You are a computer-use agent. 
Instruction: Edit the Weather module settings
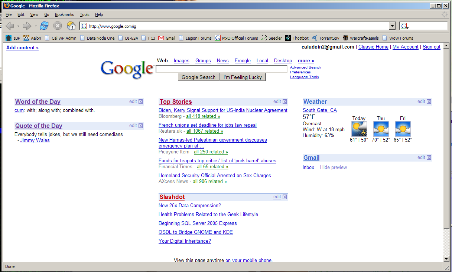[x=421, y=102]
